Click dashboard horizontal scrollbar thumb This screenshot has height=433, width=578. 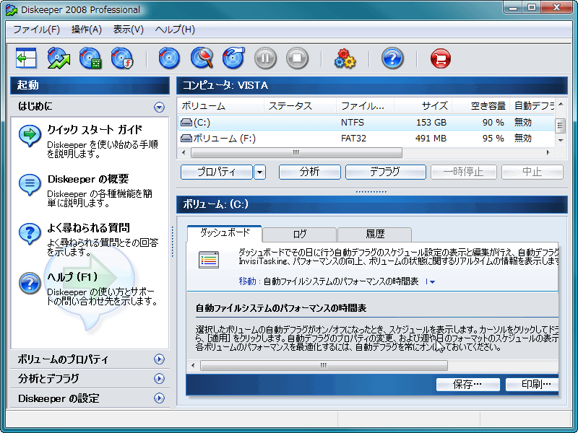[324, 366]
